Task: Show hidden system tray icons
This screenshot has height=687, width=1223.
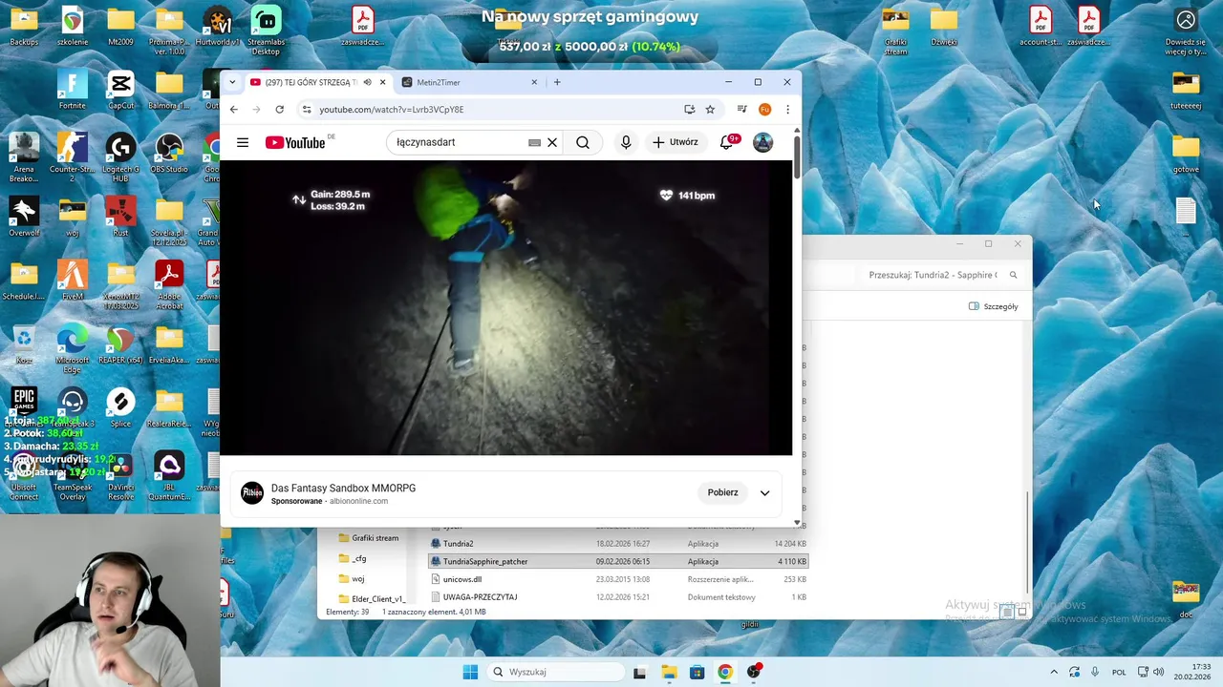Action: tap(1054, 672)
